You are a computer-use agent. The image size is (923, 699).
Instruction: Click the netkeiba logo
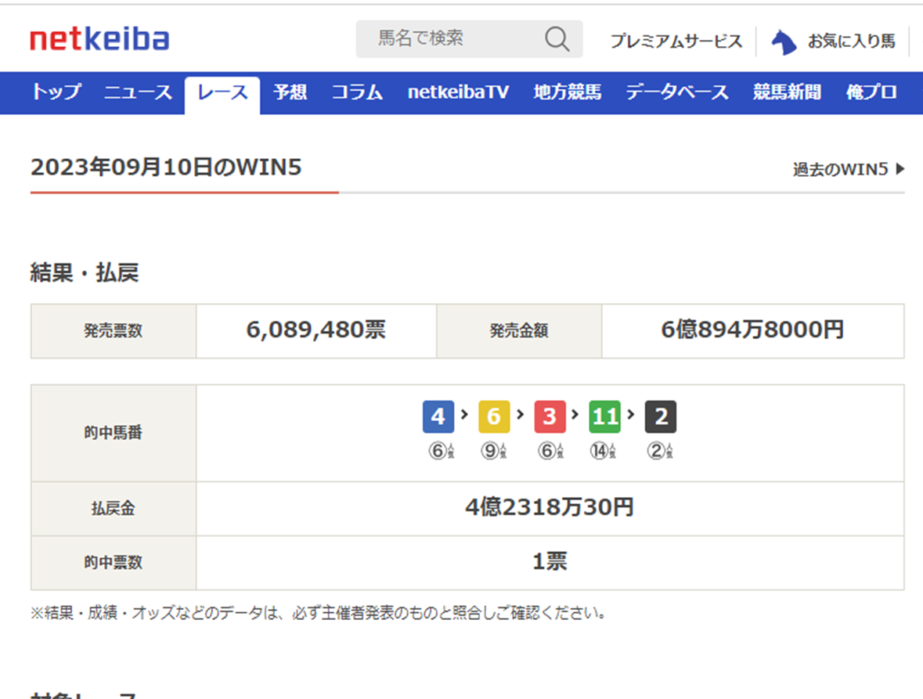[x=100, y=37]
